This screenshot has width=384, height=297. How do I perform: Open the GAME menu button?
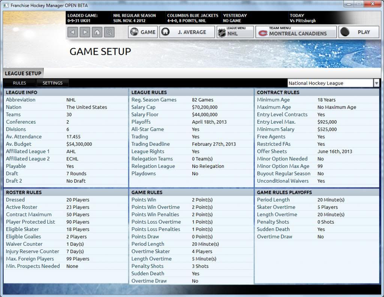[143, 32]
